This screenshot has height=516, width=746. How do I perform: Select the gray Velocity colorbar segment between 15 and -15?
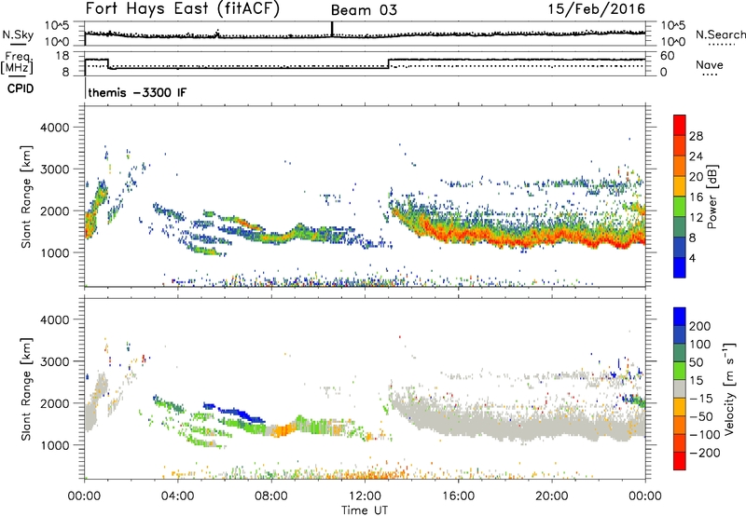pyautogui.click(x=680, y=388)
